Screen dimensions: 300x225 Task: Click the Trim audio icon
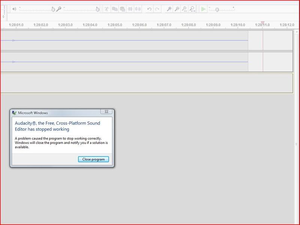click(x=130, y=9)
